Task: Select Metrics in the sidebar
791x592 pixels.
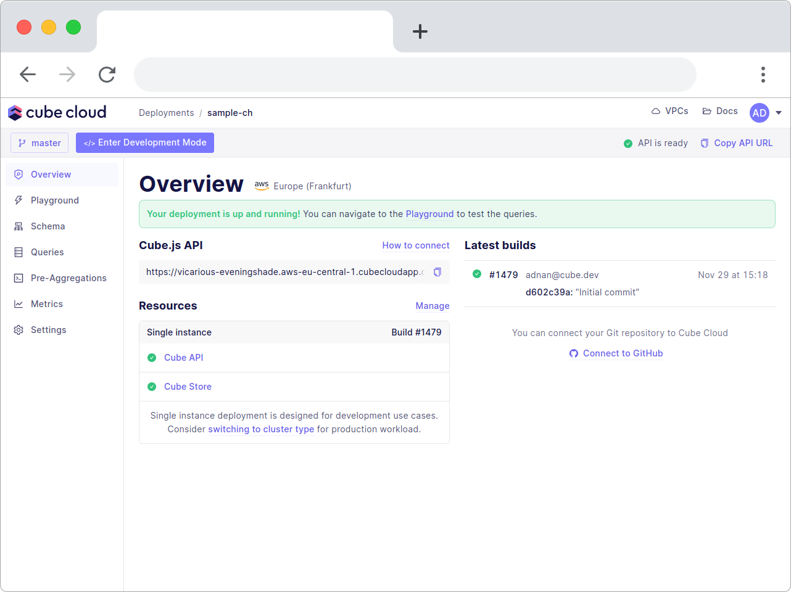Action: (47, 304)
